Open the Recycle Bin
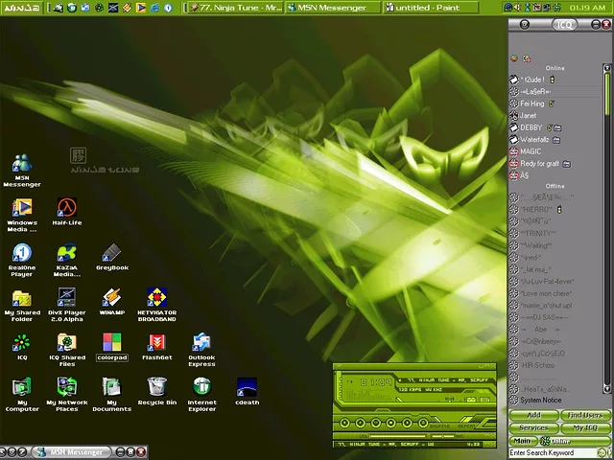Image resolution: width=614 pixels, height=460 pixels. click(157, 392)
